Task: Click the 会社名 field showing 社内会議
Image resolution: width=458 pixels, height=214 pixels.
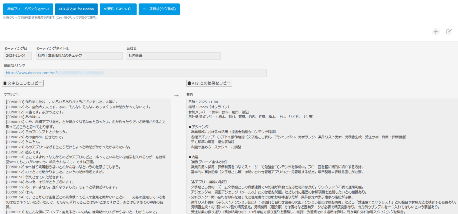Action: pos(173,56)
